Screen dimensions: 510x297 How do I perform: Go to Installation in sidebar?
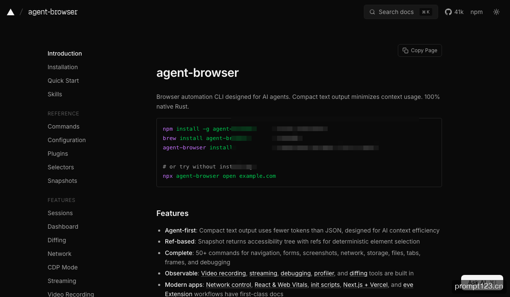pyautogui.click(x=62, y=67)
